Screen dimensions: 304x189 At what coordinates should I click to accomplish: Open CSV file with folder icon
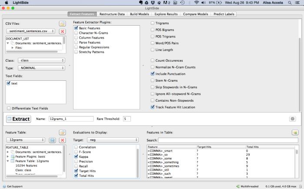(62, 23)
